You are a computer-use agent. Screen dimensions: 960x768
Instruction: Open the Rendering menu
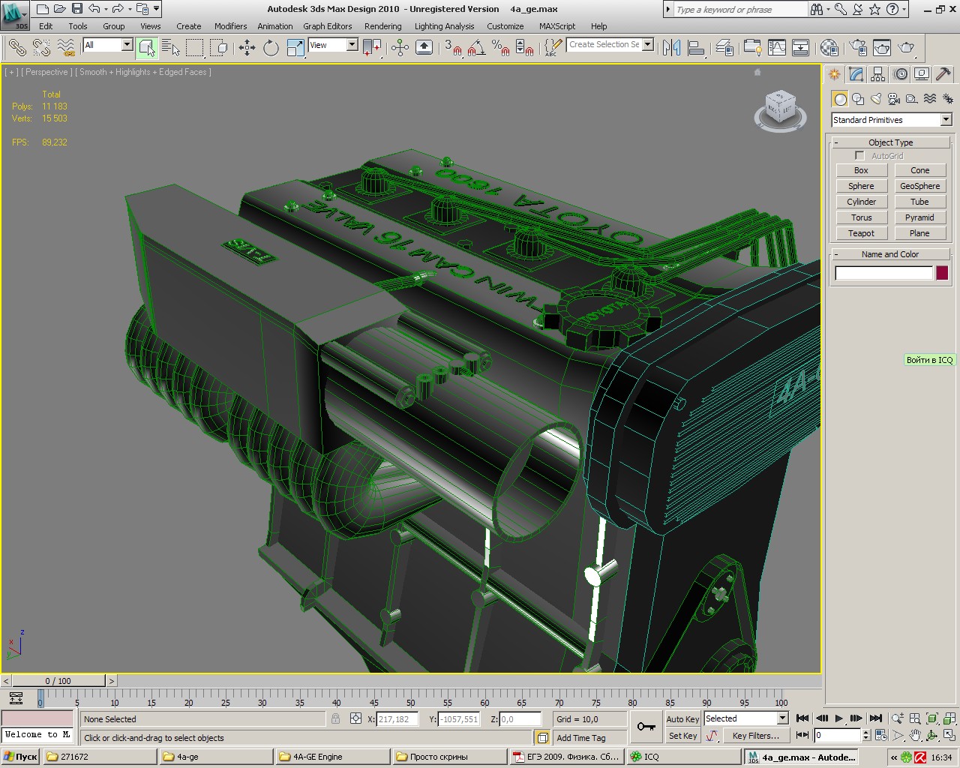(x=382, y=26)
